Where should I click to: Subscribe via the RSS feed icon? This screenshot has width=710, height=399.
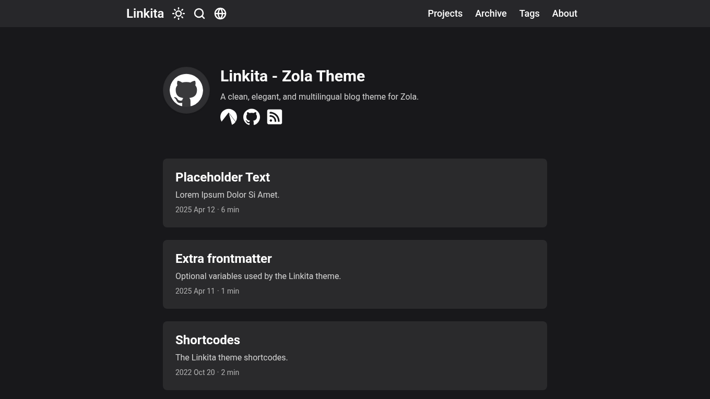point(275,117)
